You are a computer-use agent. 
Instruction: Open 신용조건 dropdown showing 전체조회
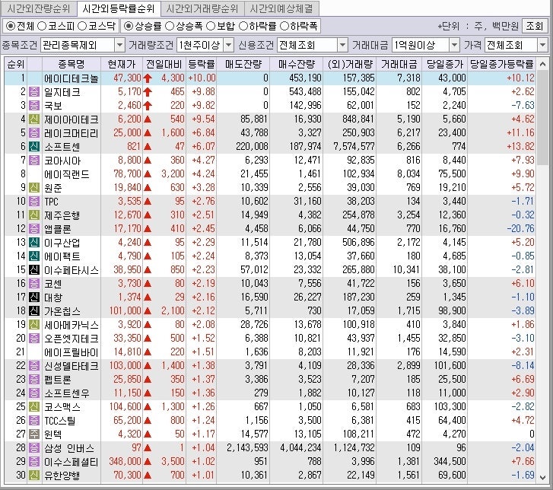pyautogui.click(x=312, y=45)
